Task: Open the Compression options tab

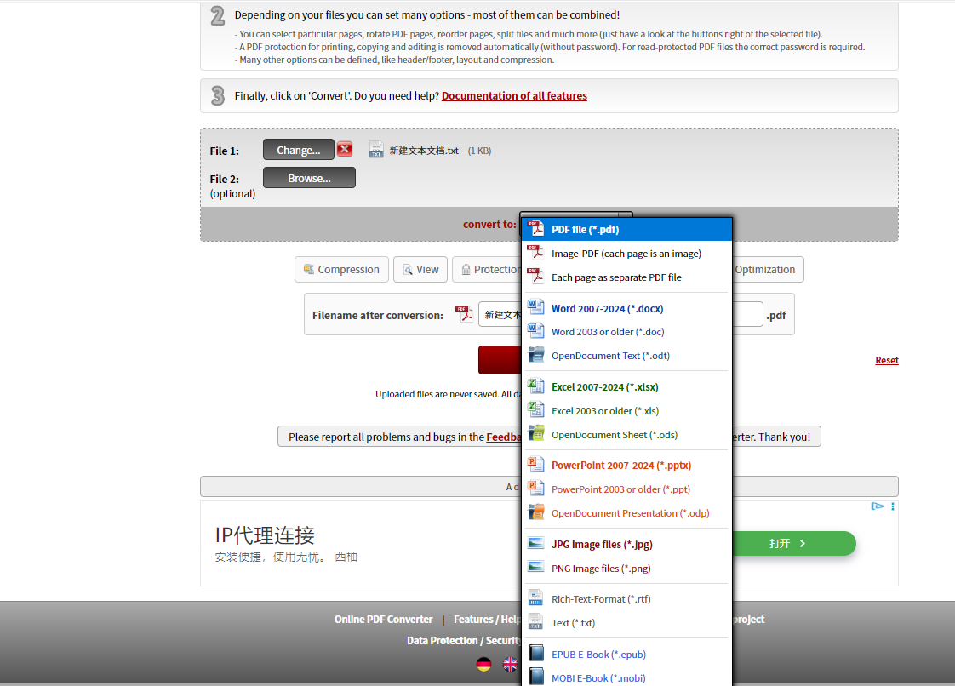Action: click(x=341, y=270)
